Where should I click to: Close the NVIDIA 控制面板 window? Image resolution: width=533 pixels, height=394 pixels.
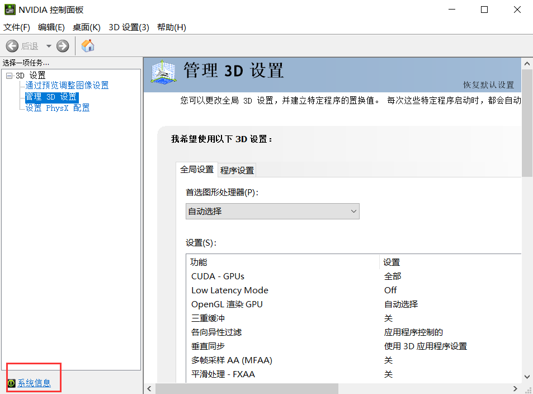(x=517, y=10)
